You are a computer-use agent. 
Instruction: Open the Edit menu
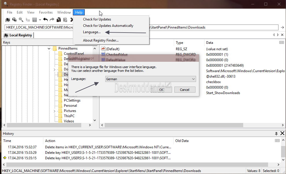[19, 12]
